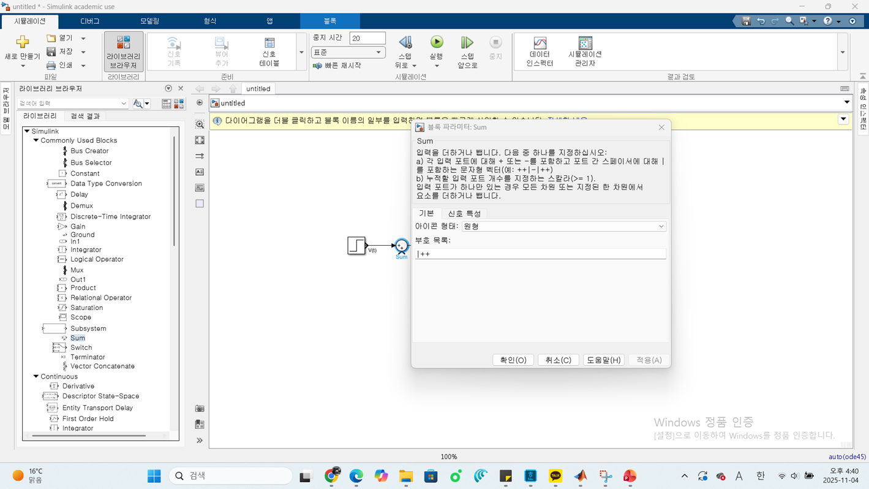Click the screenshot camera palette icon
The image size is (869, 489).
coord(200,409)
